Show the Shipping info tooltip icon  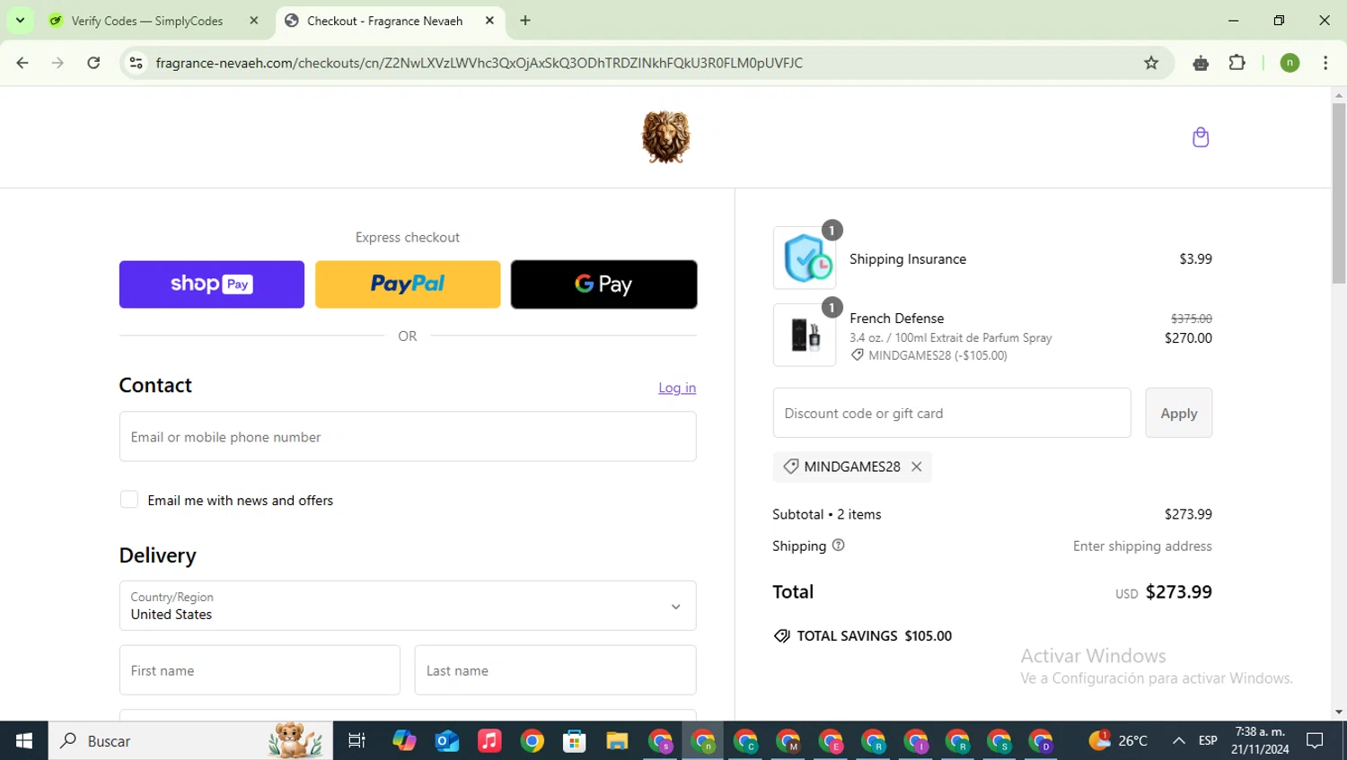838,545
